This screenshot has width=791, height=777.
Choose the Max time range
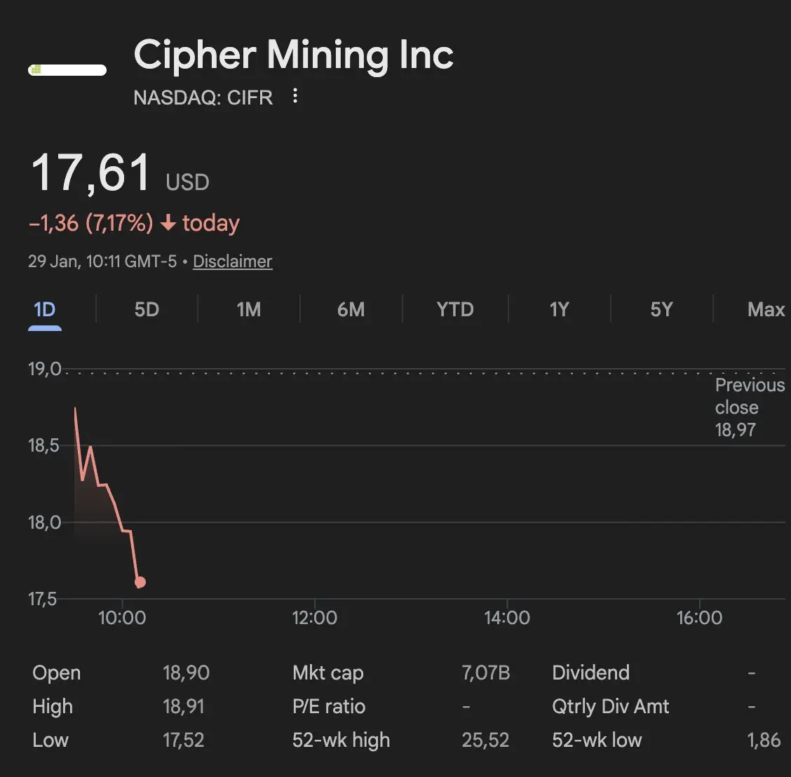click(x=766, y=309)
